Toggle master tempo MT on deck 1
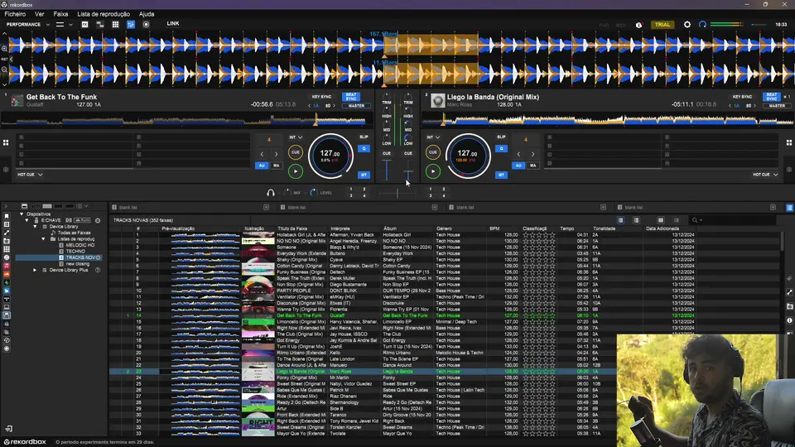 click(364, 175)
